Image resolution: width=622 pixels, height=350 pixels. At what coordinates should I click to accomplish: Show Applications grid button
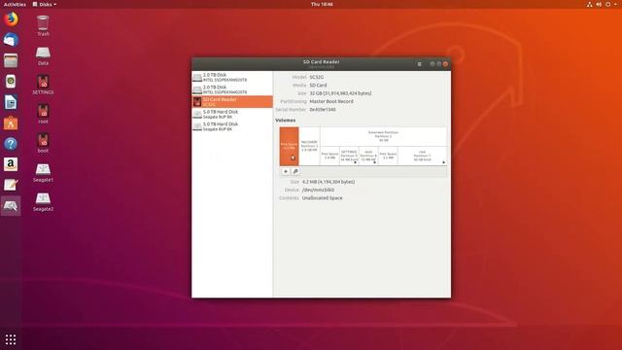[x=11, y=339]
